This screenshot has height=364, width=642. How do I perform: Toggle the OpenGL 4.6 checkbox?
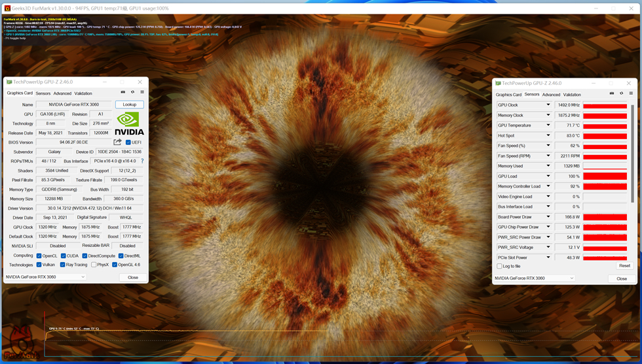pos(115,265)
